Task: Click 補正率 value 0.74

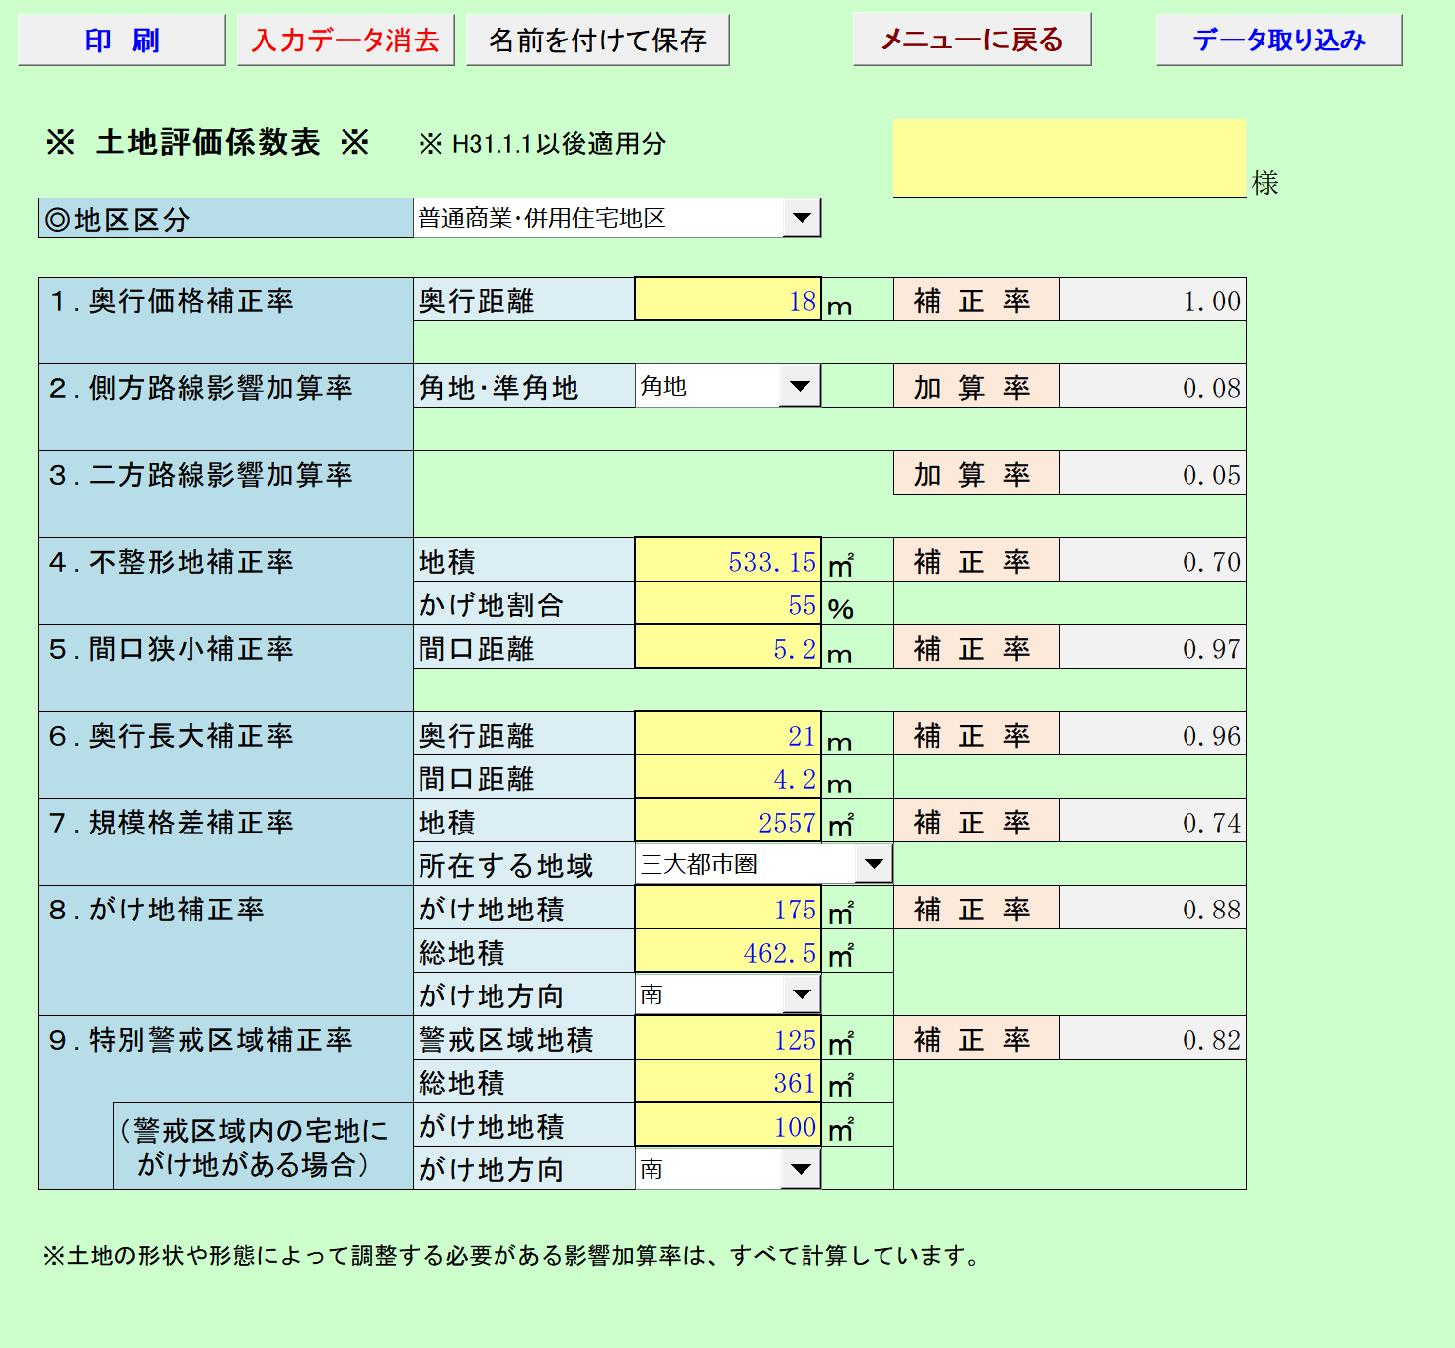Action: 1152,821
